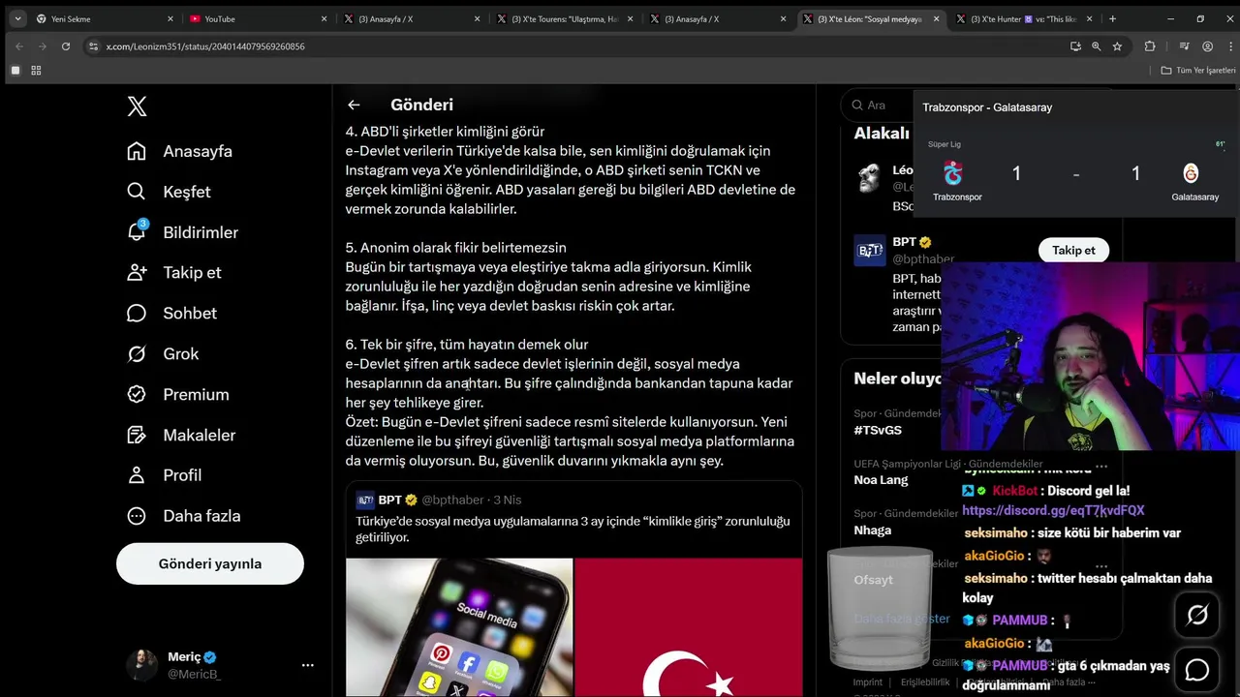Open the Noa Lang trending topic
This screenshot has width=1240, height=697.
click(881, 479)
